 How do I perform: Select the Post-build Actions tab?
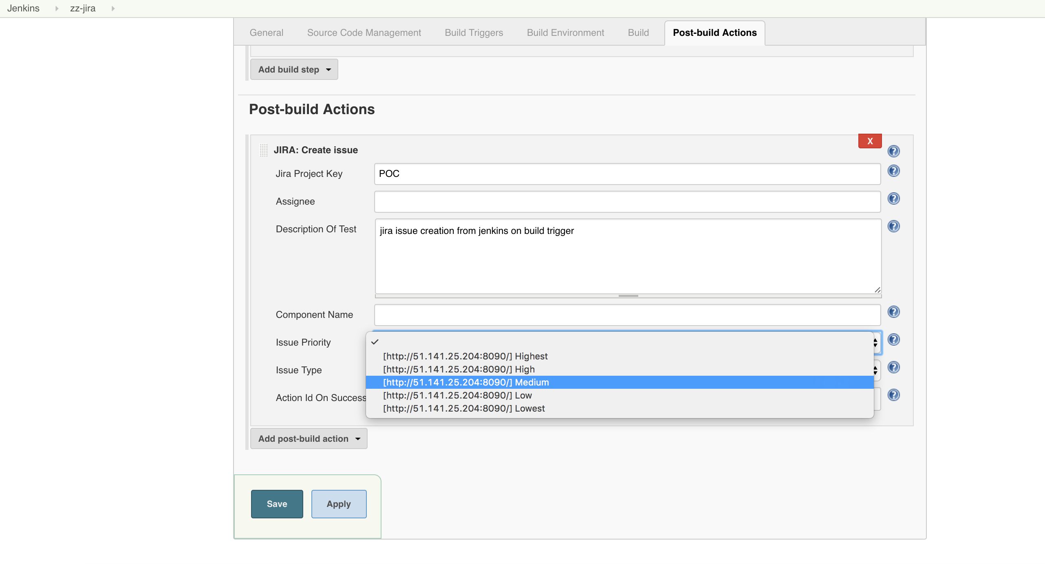714,33
